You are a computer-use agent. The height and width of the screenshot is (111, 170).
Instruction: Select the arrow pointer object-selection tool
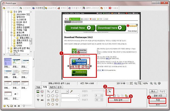click(x=110, y=92)
